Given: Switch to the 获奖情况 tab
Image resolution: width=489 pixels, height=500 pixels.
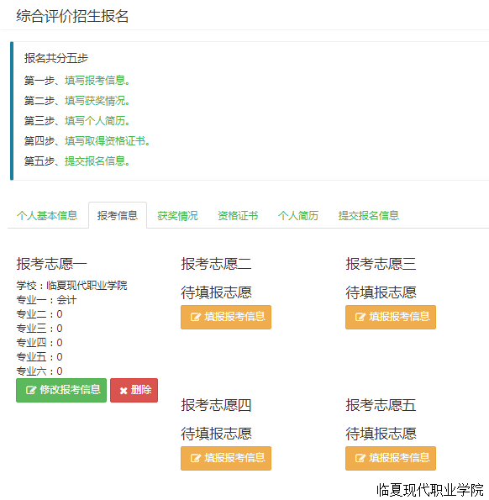Looking at the screenshot, I should (x=177, y=216).
